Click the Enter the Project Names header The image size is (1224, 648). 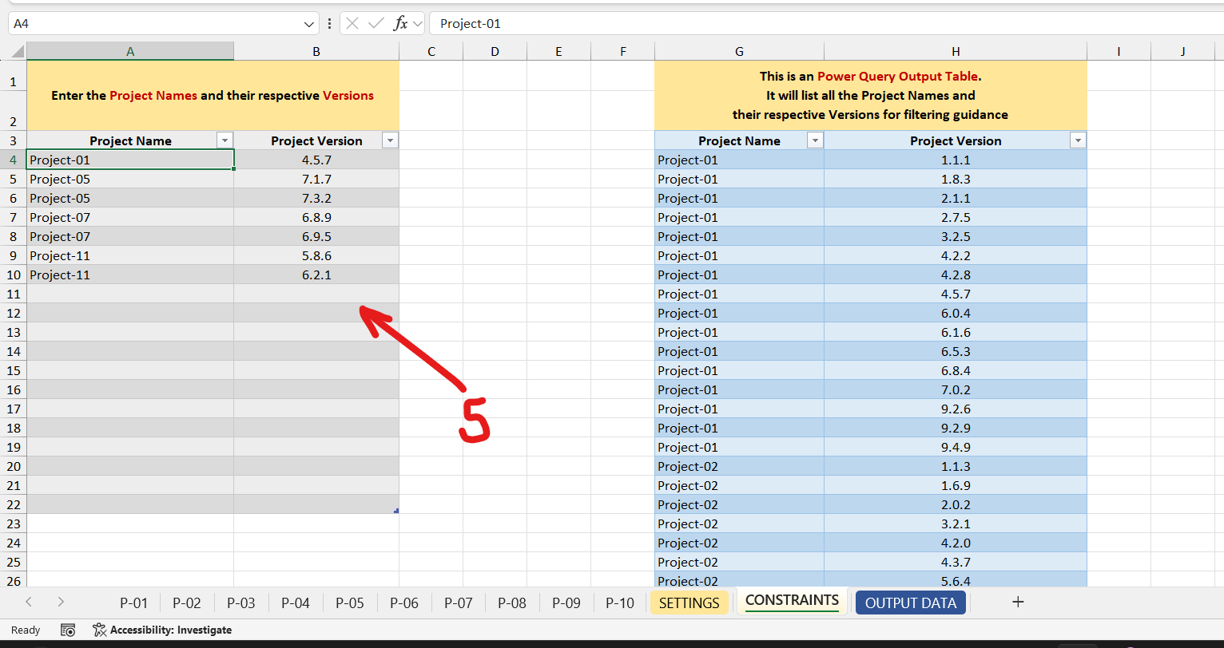coord(213,96)
